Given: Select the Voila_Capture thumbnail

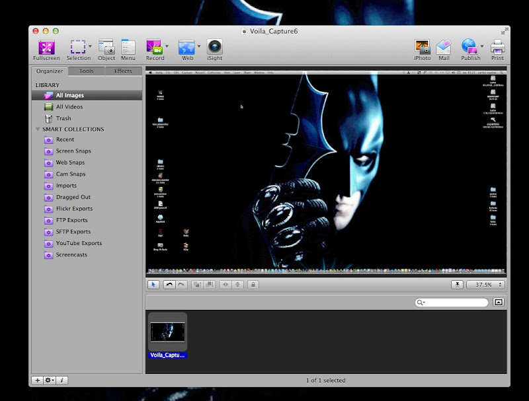Looking at the screenshot, I should (167, 332).
